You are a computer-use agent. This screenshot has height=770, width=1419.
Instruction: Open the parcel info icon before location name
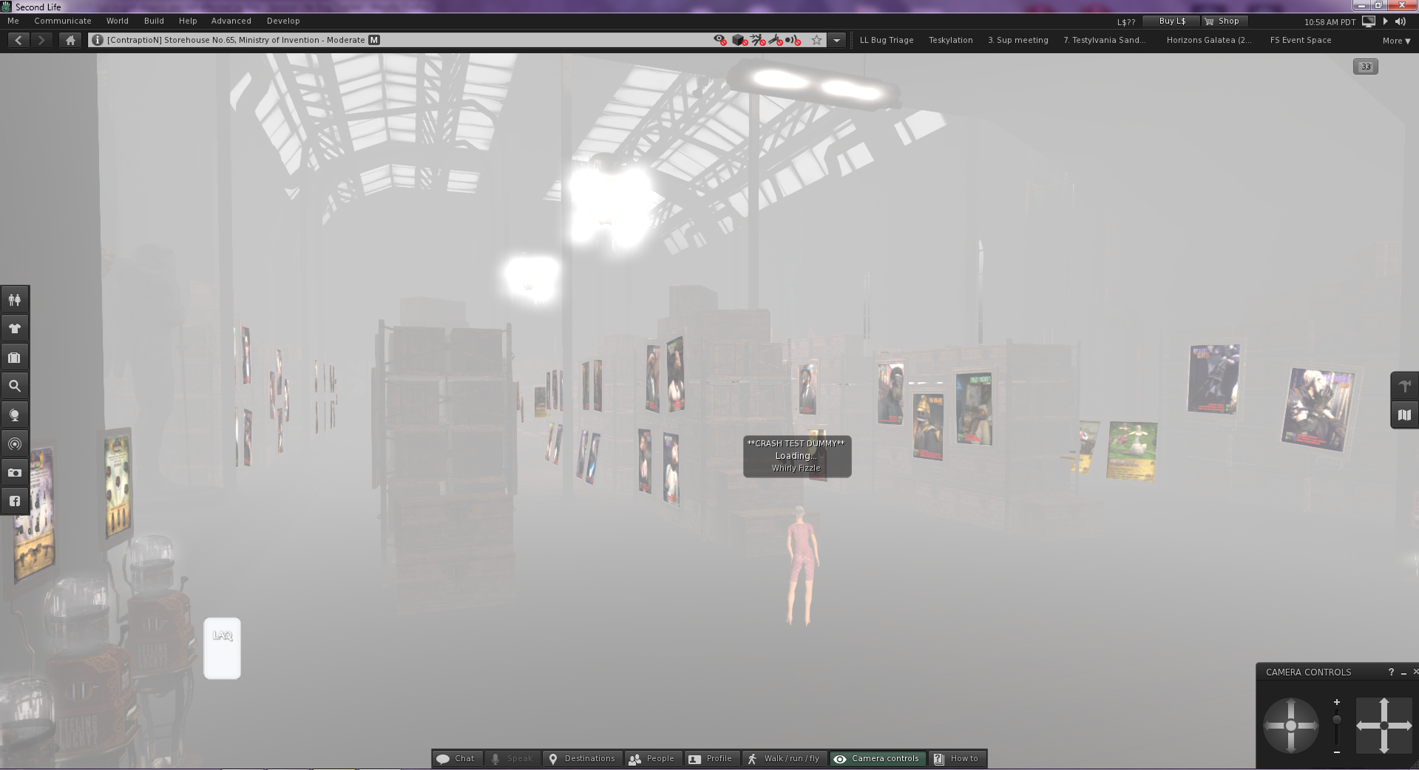click(x=97, y=40)
